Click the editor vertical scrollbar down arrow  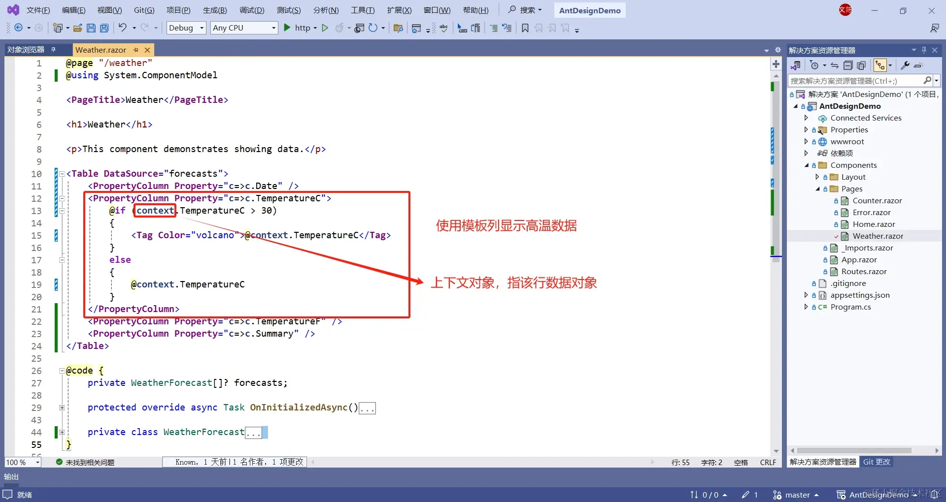pos(776,451)
